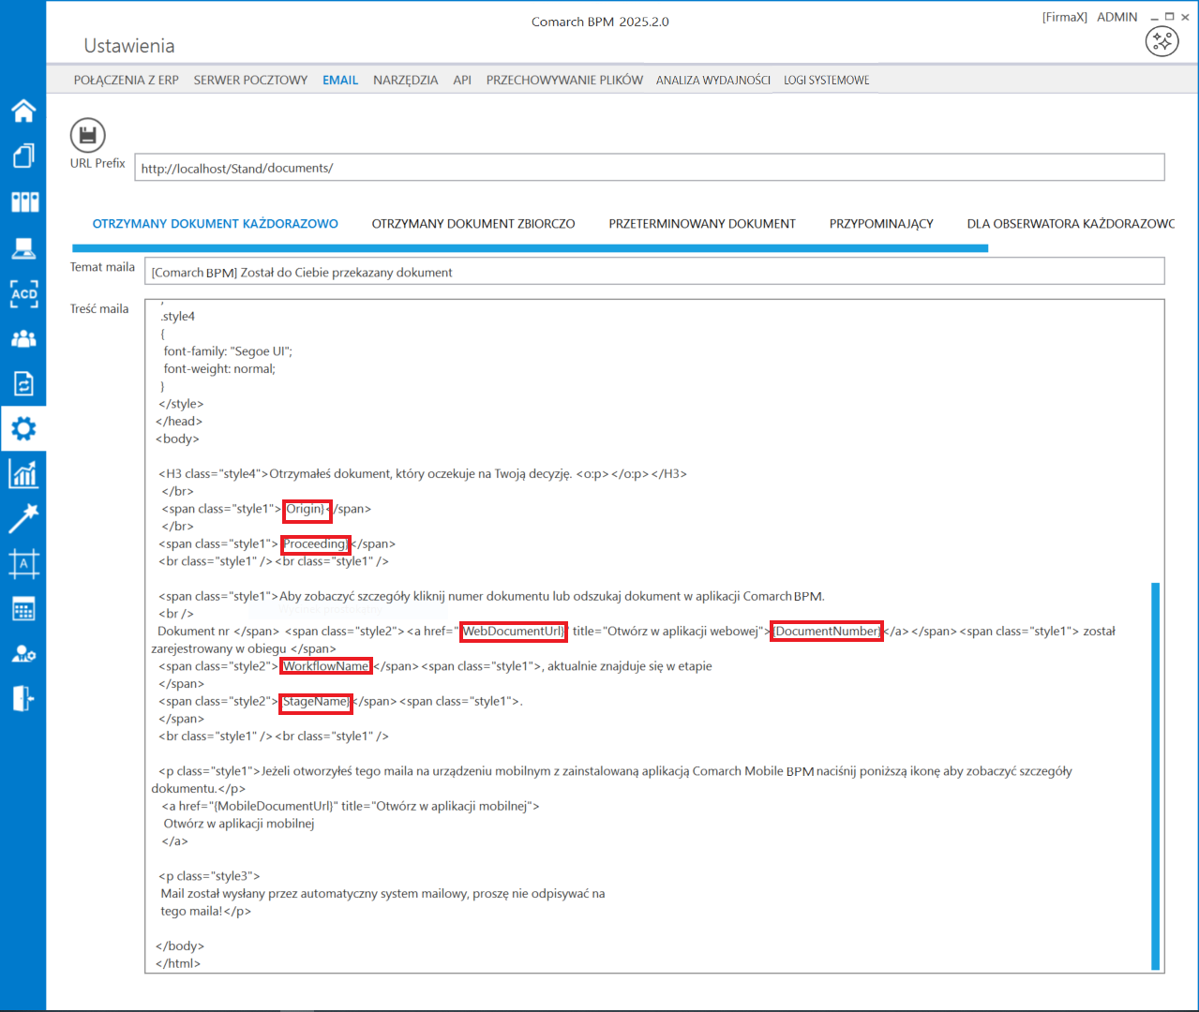Click the laptop workstation icon in sidebar

click(x=23, y=247)
